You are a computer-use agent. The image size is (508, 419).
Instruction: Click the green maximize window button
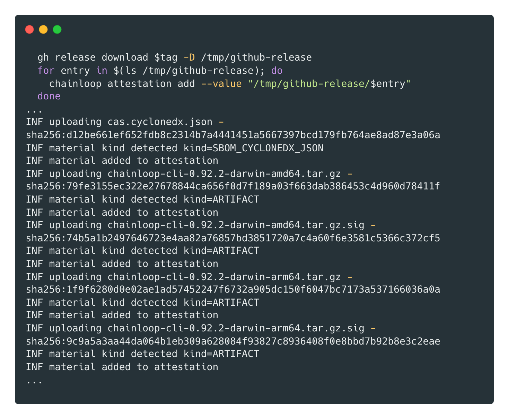pyautogui.click(x=57, y=30)
